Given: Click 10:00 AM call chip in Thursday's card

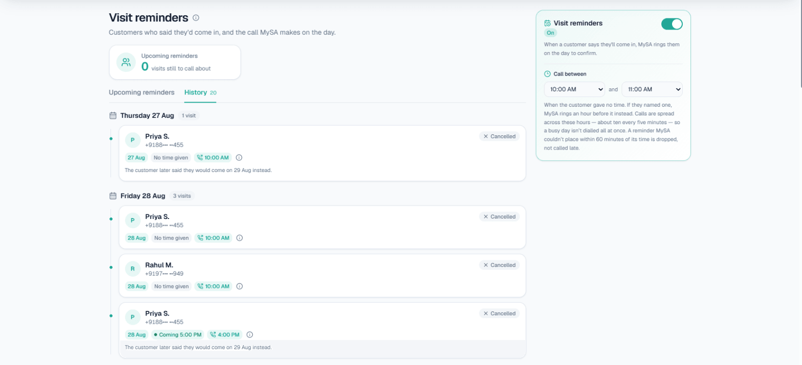Looking at the screenshot, I should [x=213, y=158].
